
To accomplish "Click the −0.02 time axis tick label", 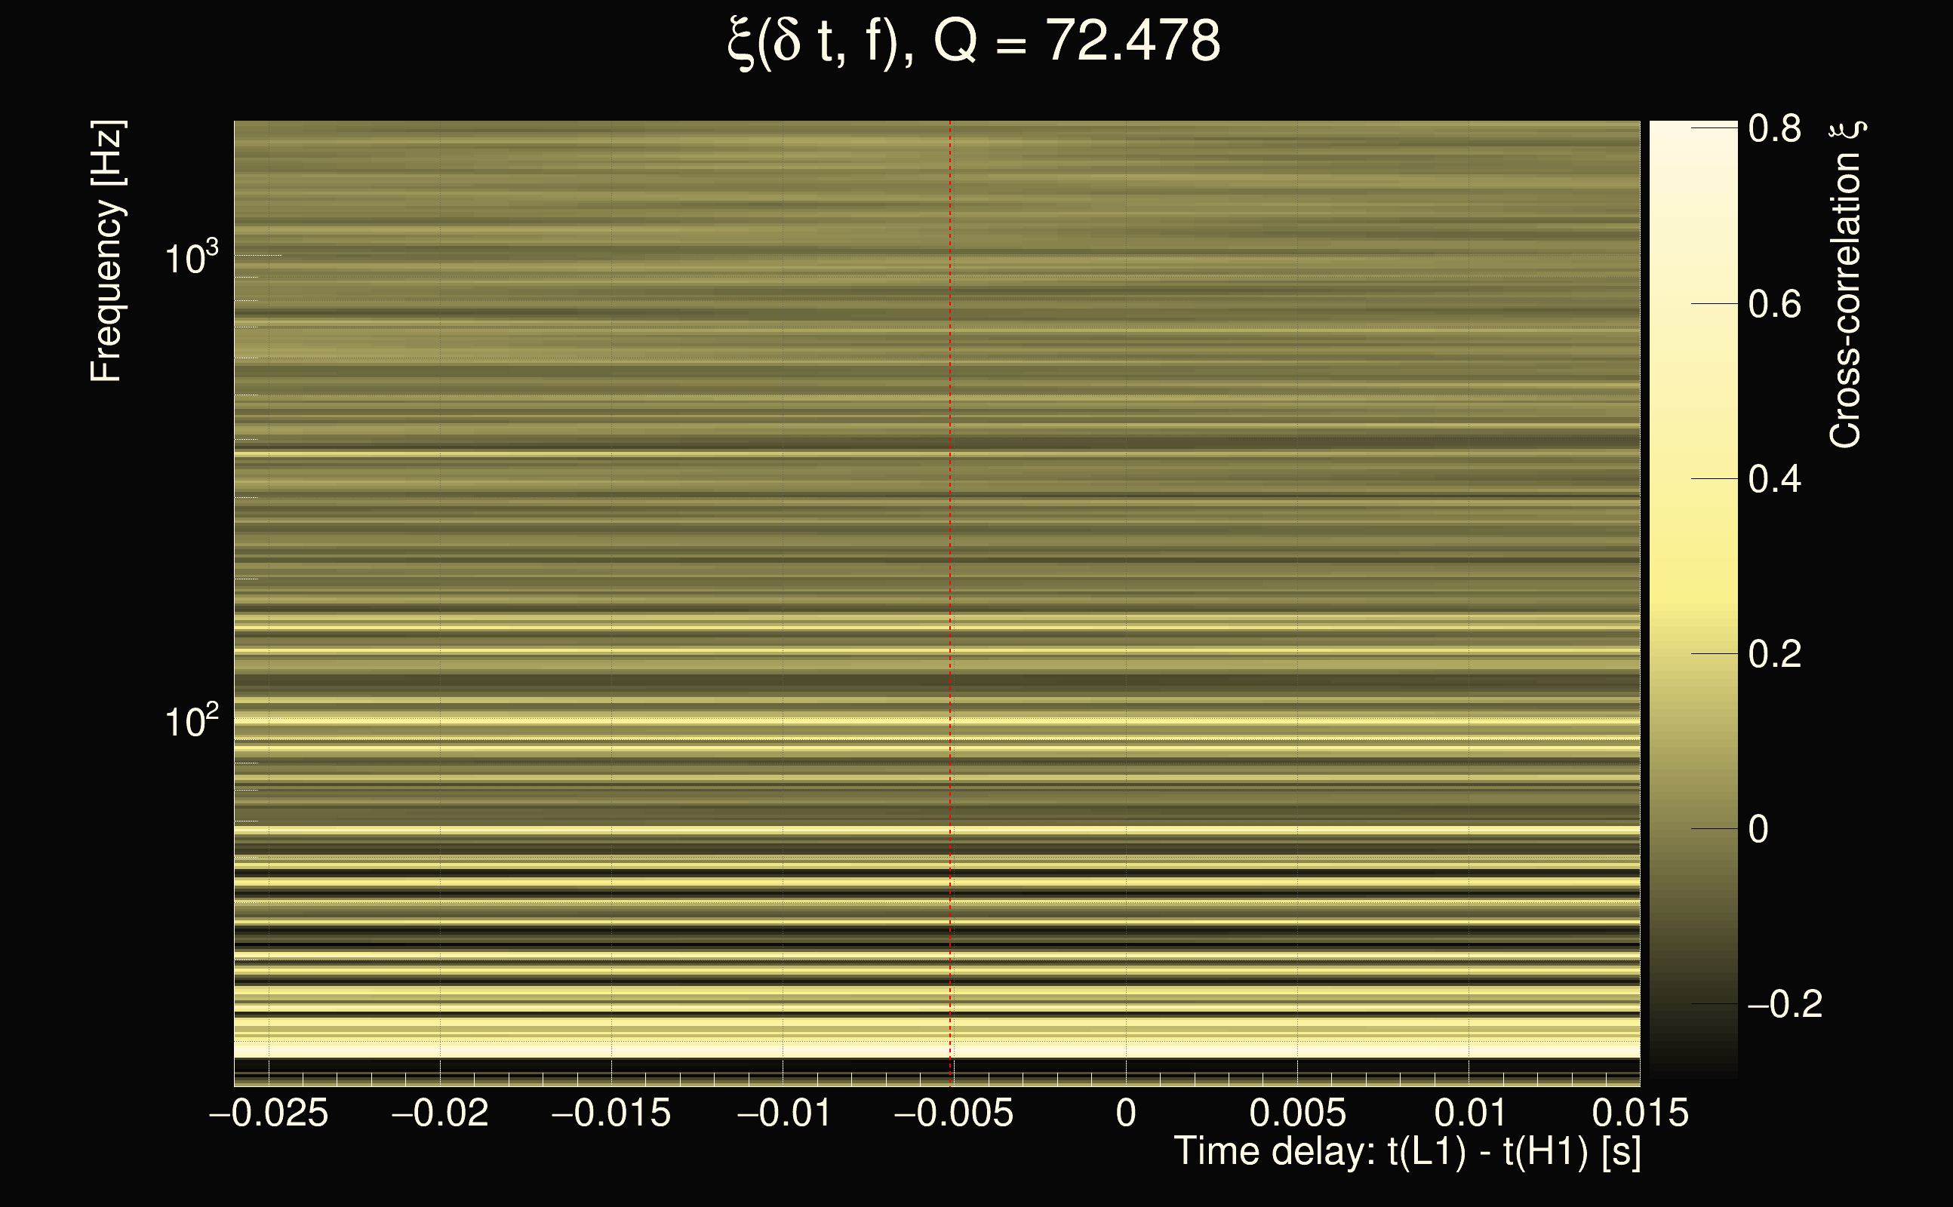I will (440, 1113).
